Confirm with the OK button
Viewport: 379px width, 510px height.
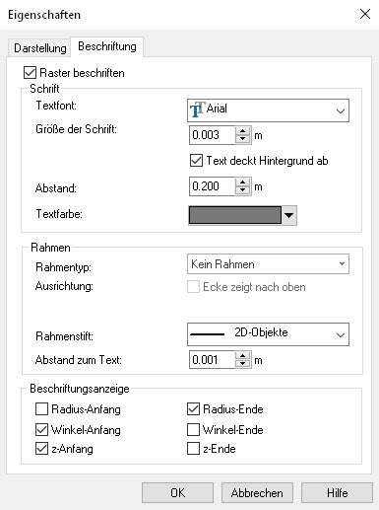point(177,493)
